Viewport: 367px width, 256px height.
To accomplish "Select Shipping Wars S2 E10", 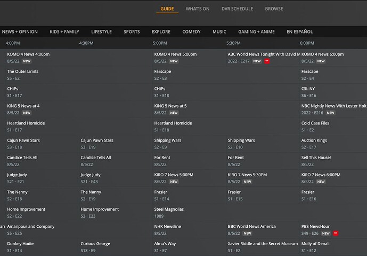I will (263, 144).
